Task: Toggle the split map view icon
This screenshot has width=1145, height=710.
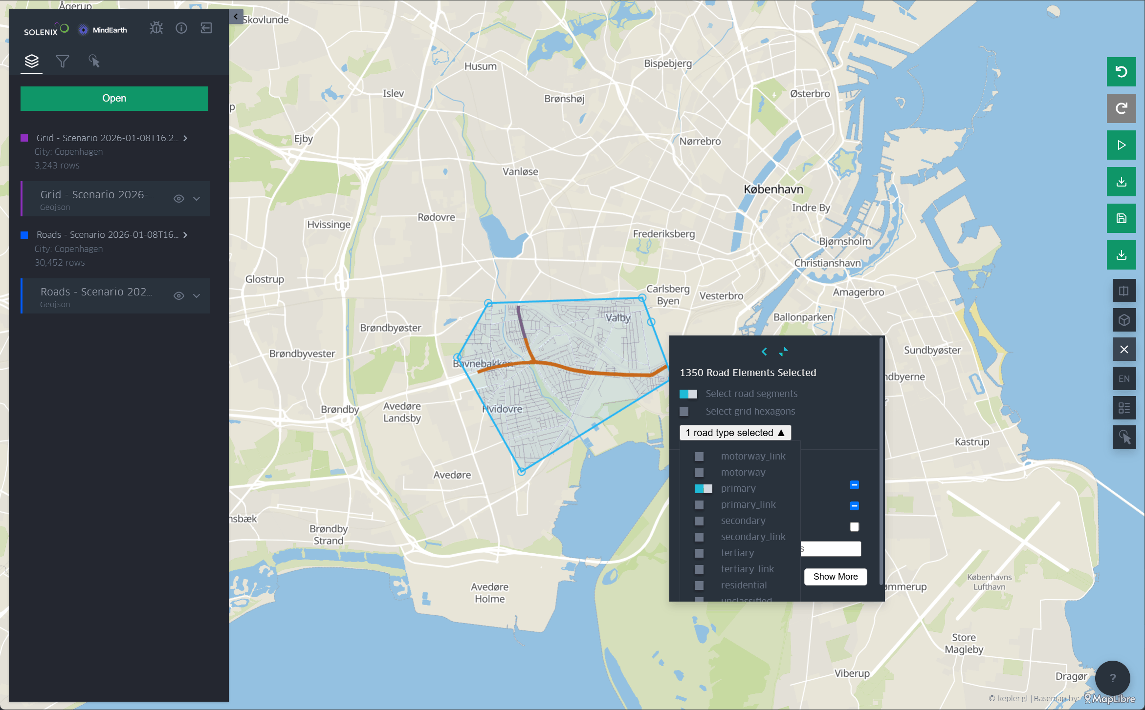Action: (1123, 291)
